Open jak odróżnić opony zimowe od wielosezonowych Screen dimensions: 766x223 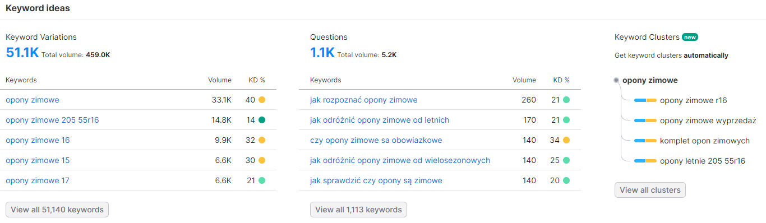(x=400, y=160)
